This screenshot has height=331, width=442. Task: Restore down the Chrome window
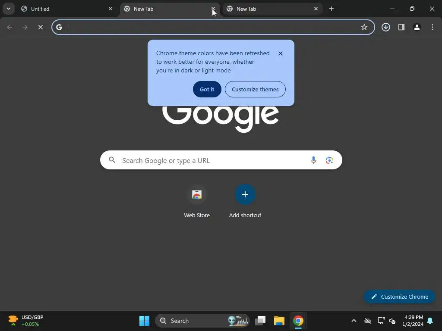412,9
